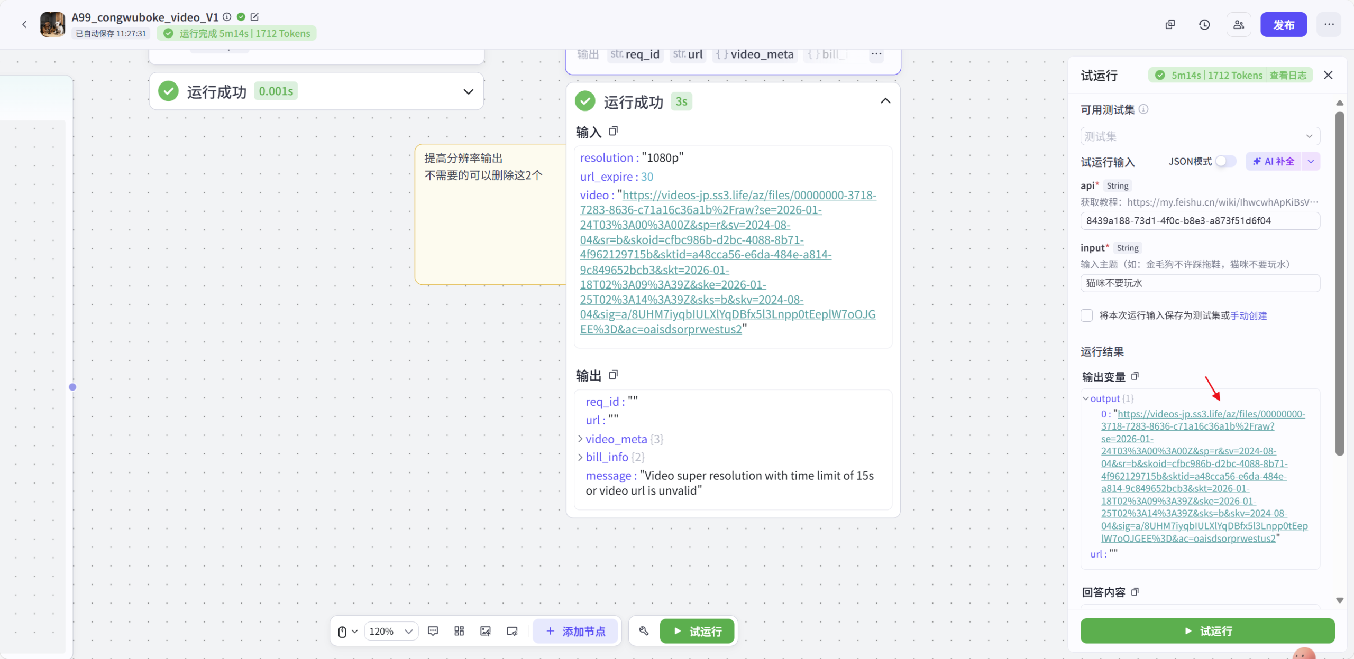The height and width of the screenshot is (659, 1354).
Task: Click the input field containing 猫咪不要玩水
Action: 1200,283
